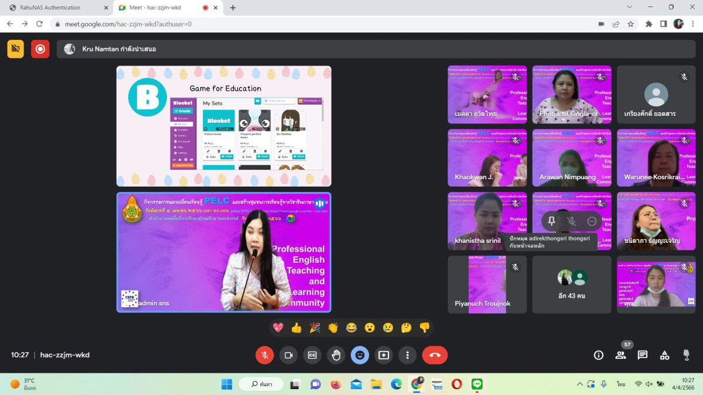703x395 pixels.
Task: Select admin sns video tile
Action: (224, 252)
